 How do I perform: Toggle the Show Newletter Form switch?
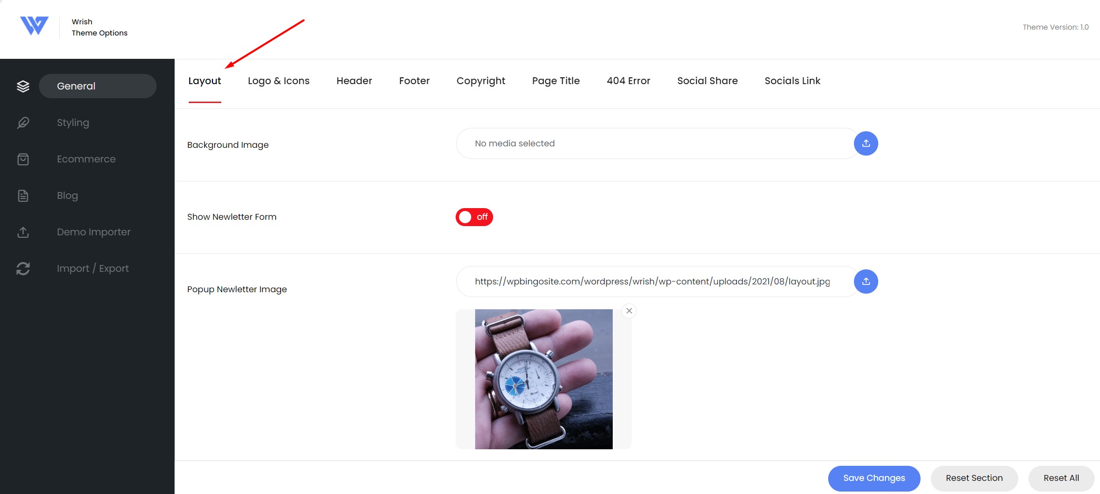coord(474,217)
